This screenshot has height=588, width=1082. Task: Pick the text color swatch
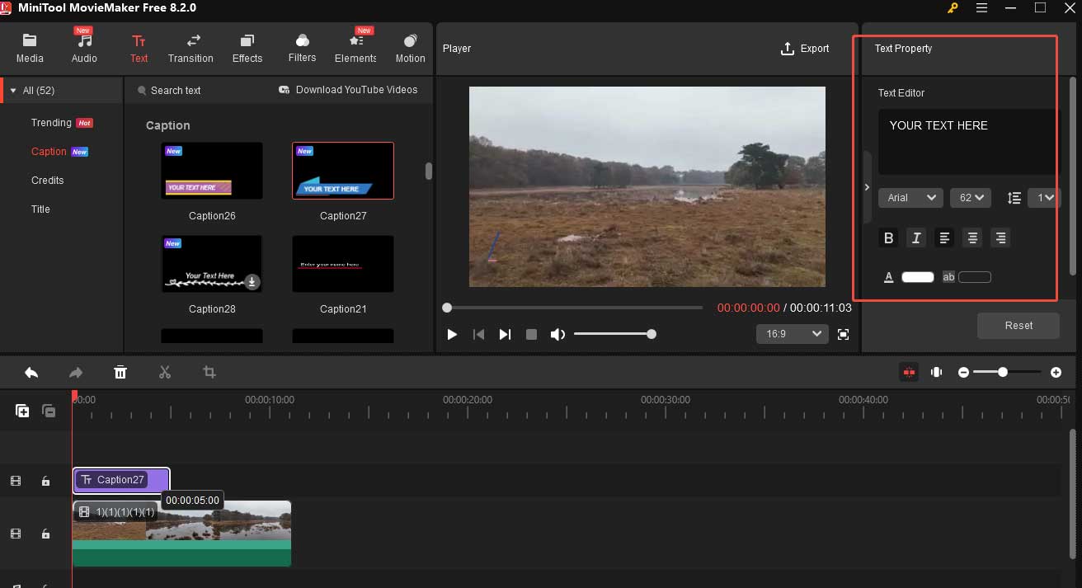click(x=918, y=277)
